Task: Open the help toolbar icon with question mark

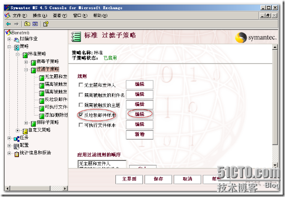Action: pos(46,24)
